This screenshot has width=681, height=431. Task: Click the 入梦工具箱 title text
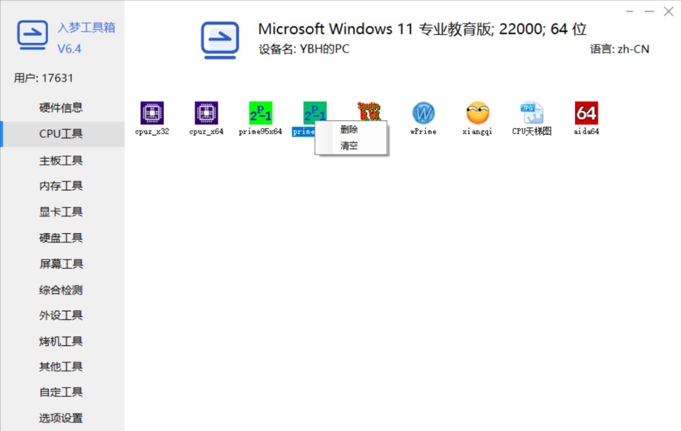86,27
